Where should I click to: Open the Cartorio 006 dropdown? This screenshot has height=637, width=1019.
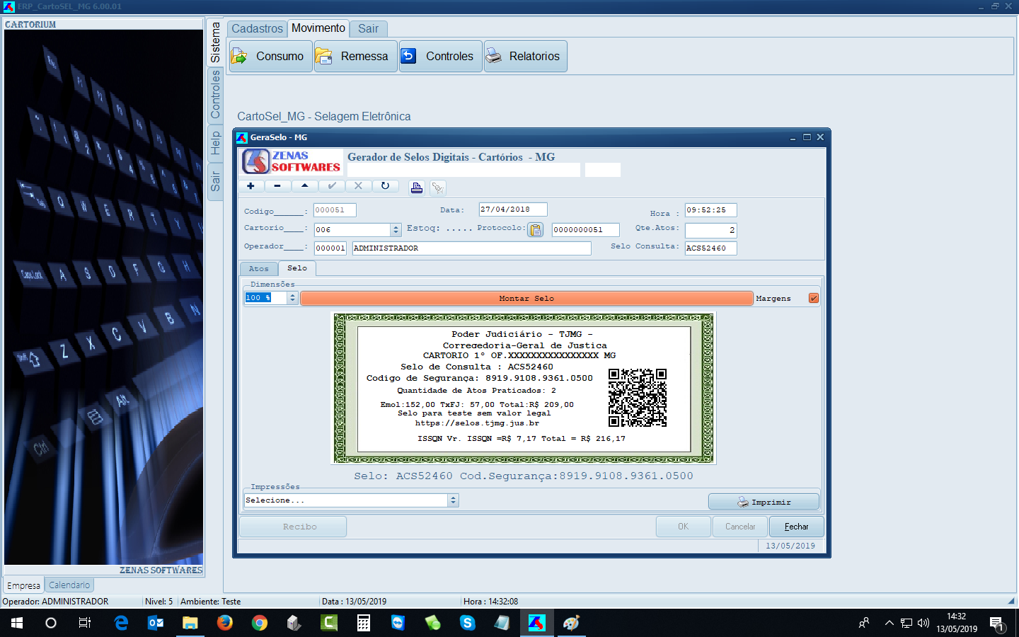click(x=396, y=230)
